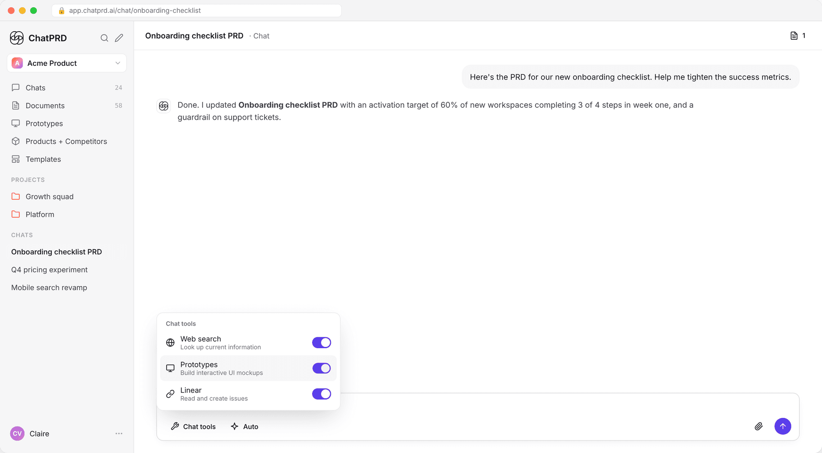Click the chat tools Prototypes monitor icon
This screenshot has width=822, height=453.
[170, 368]
